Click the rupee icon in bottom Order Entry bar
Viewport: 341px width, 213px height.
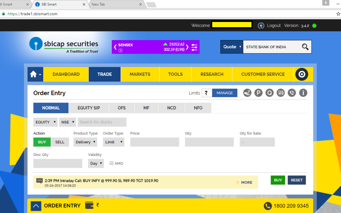click(x=98, y=205)
